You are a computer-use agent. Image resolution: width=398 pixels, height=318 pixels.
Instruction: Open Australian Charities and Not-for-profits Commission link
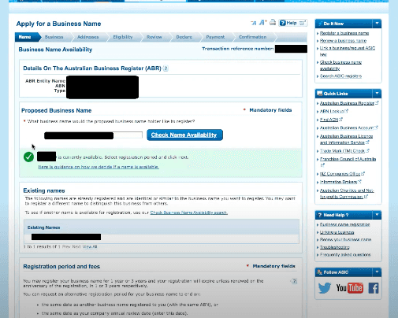coord(347,194)
